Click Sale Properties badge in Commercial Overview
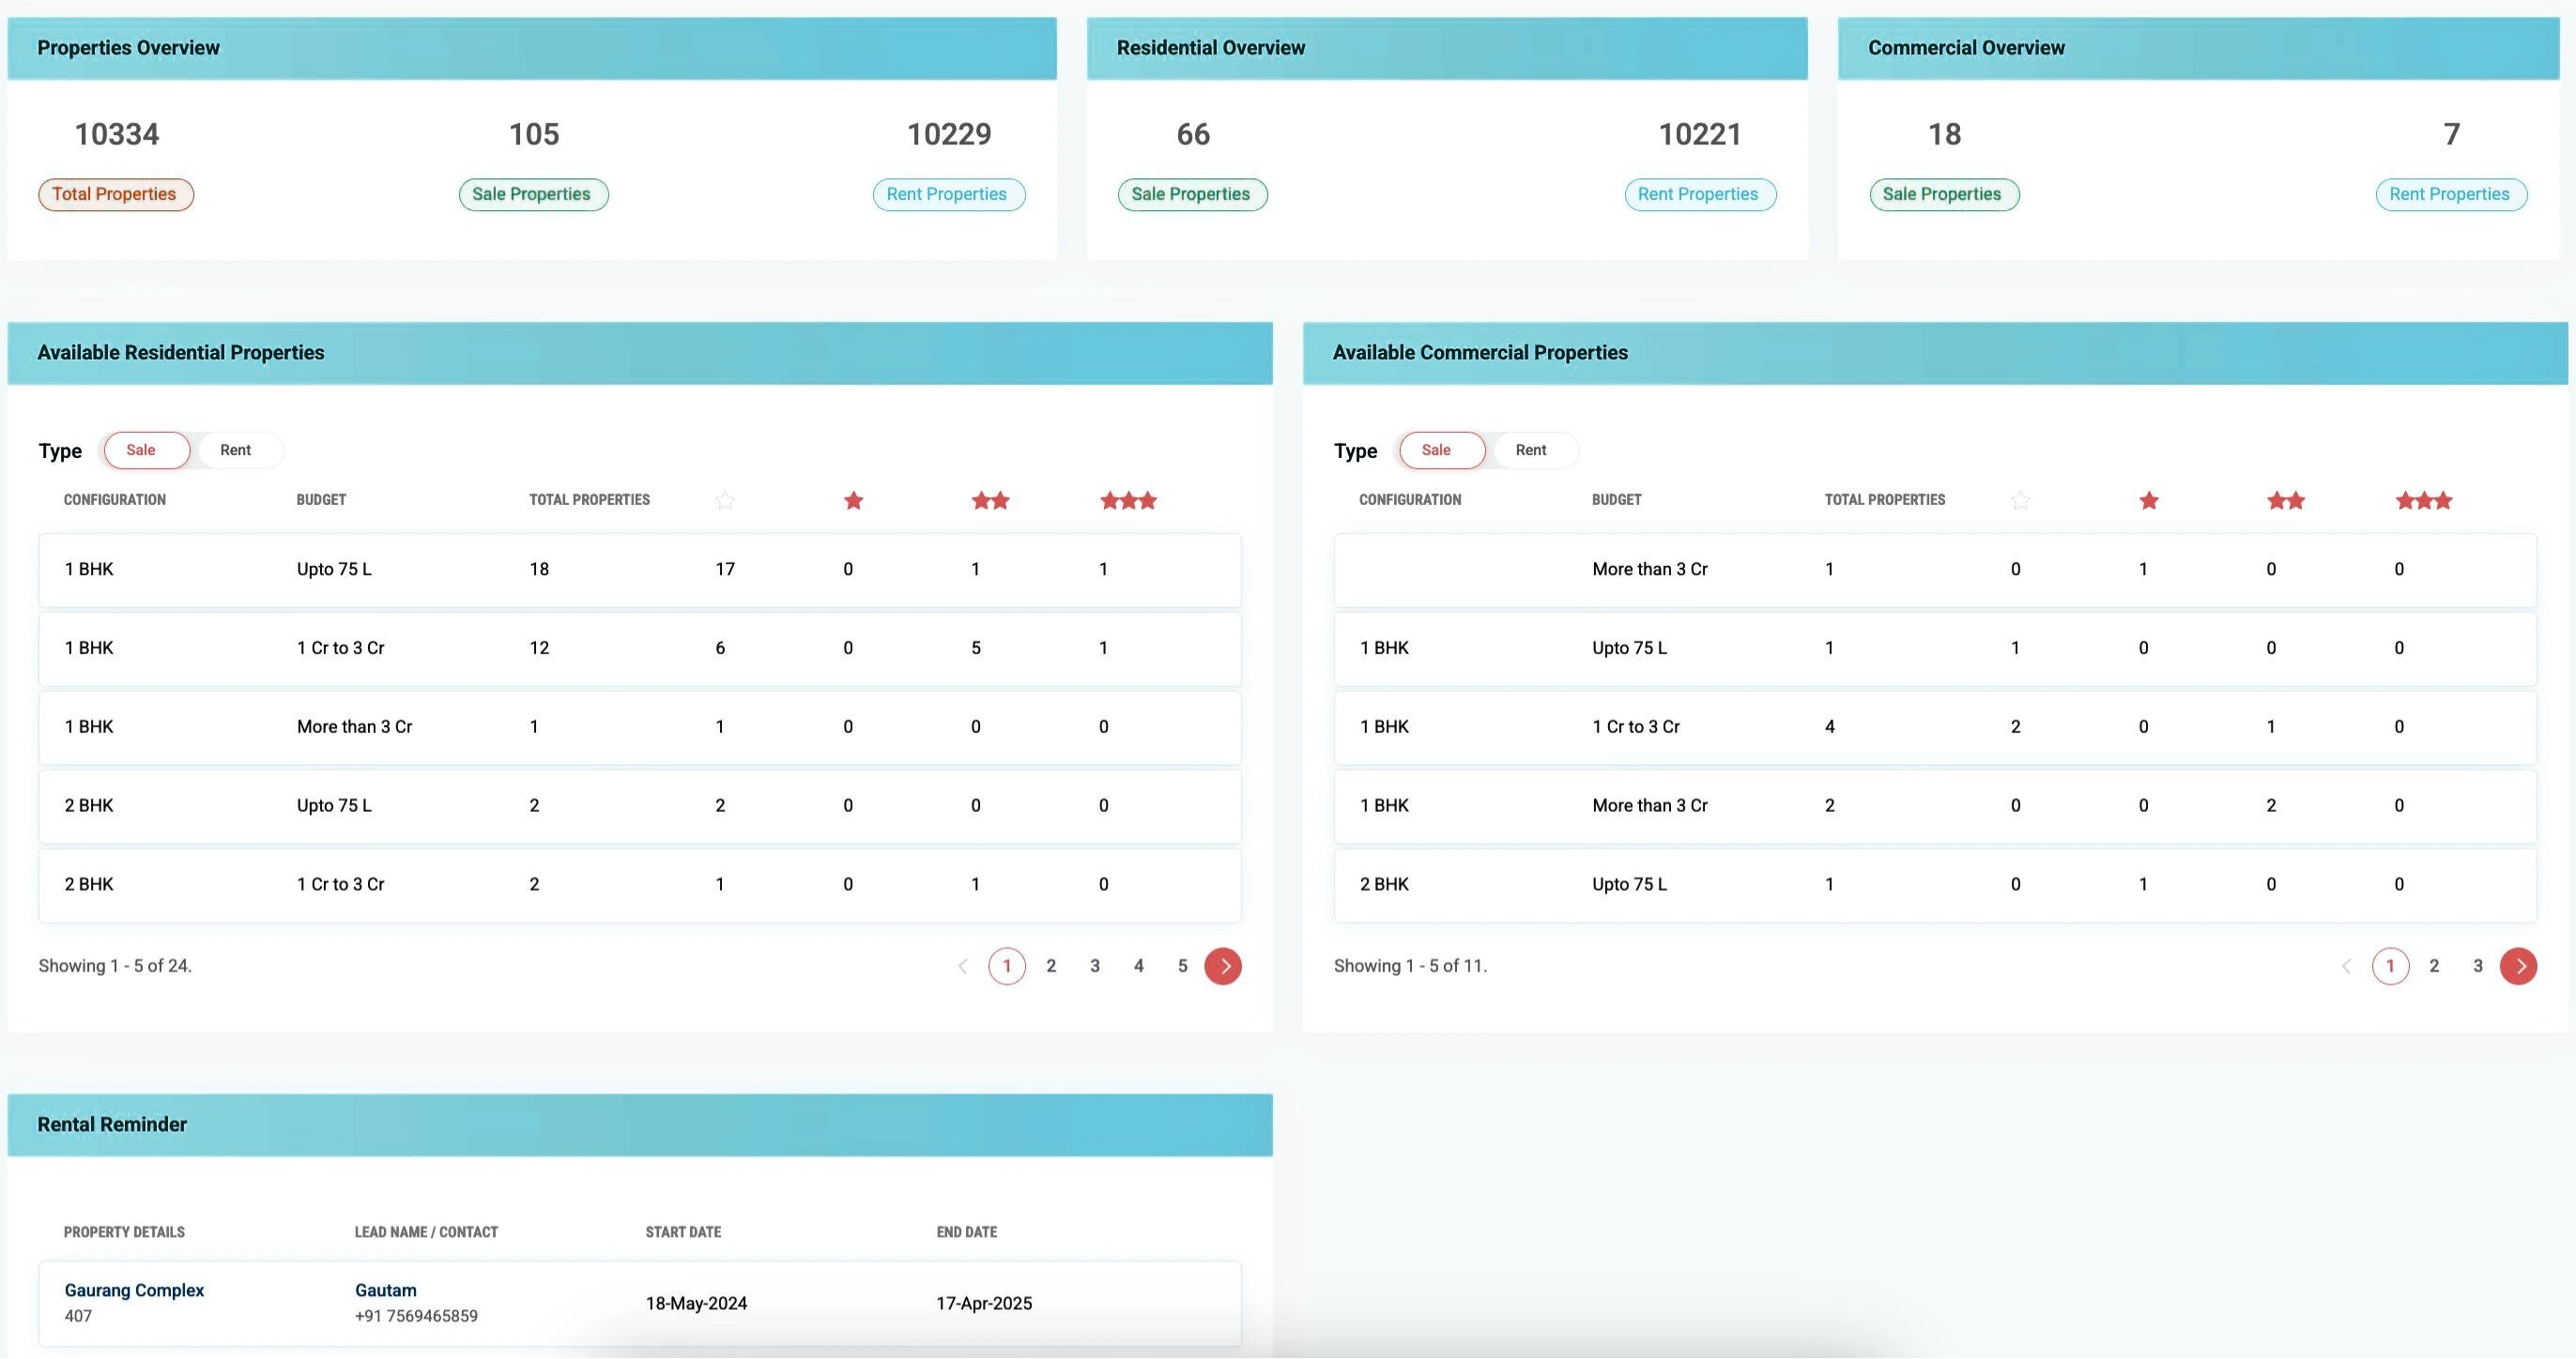The width and height of the screenshot is (2576, 1359). (1944, 194)
